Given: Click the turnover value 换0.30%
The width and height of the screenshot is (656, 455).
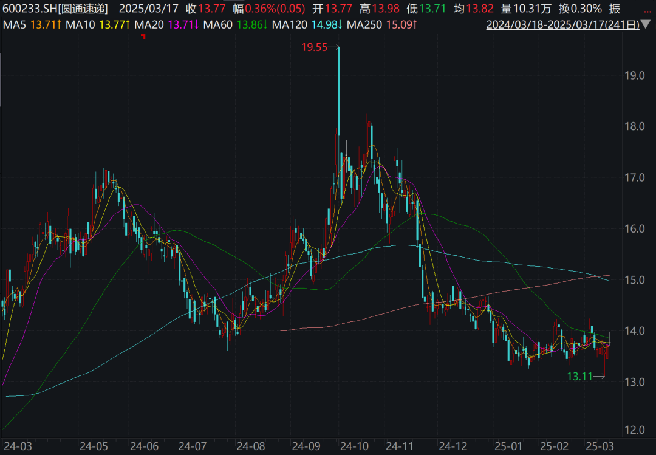Looking at the screenshot, I should click(x=580, y=9).
